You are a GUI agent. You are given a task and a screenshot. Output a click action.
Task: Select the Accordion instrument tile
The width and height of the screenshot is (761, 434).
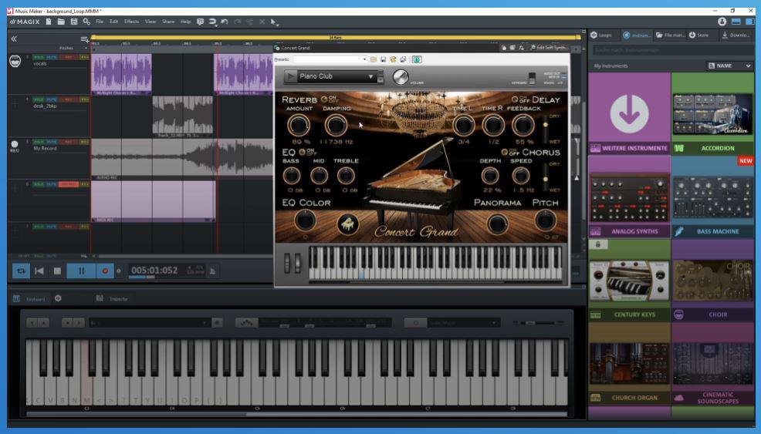713,113
